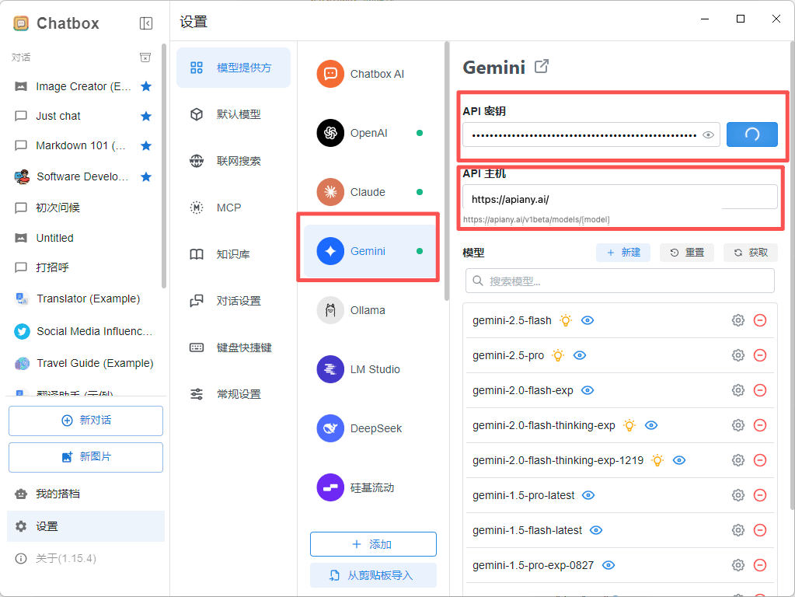Select the 常规设置 settings tab

(233, 394)
